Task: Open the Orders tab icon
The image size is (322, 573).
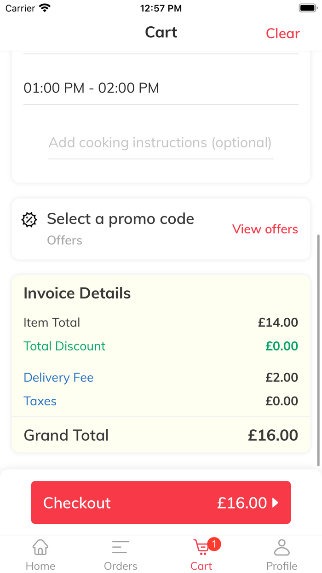Action: 121,547
